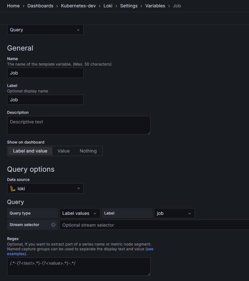Open the 'see examples' regex link
The height and width of the screenshot is (281, 249).
pyautogui.click(x=150, y=249)
